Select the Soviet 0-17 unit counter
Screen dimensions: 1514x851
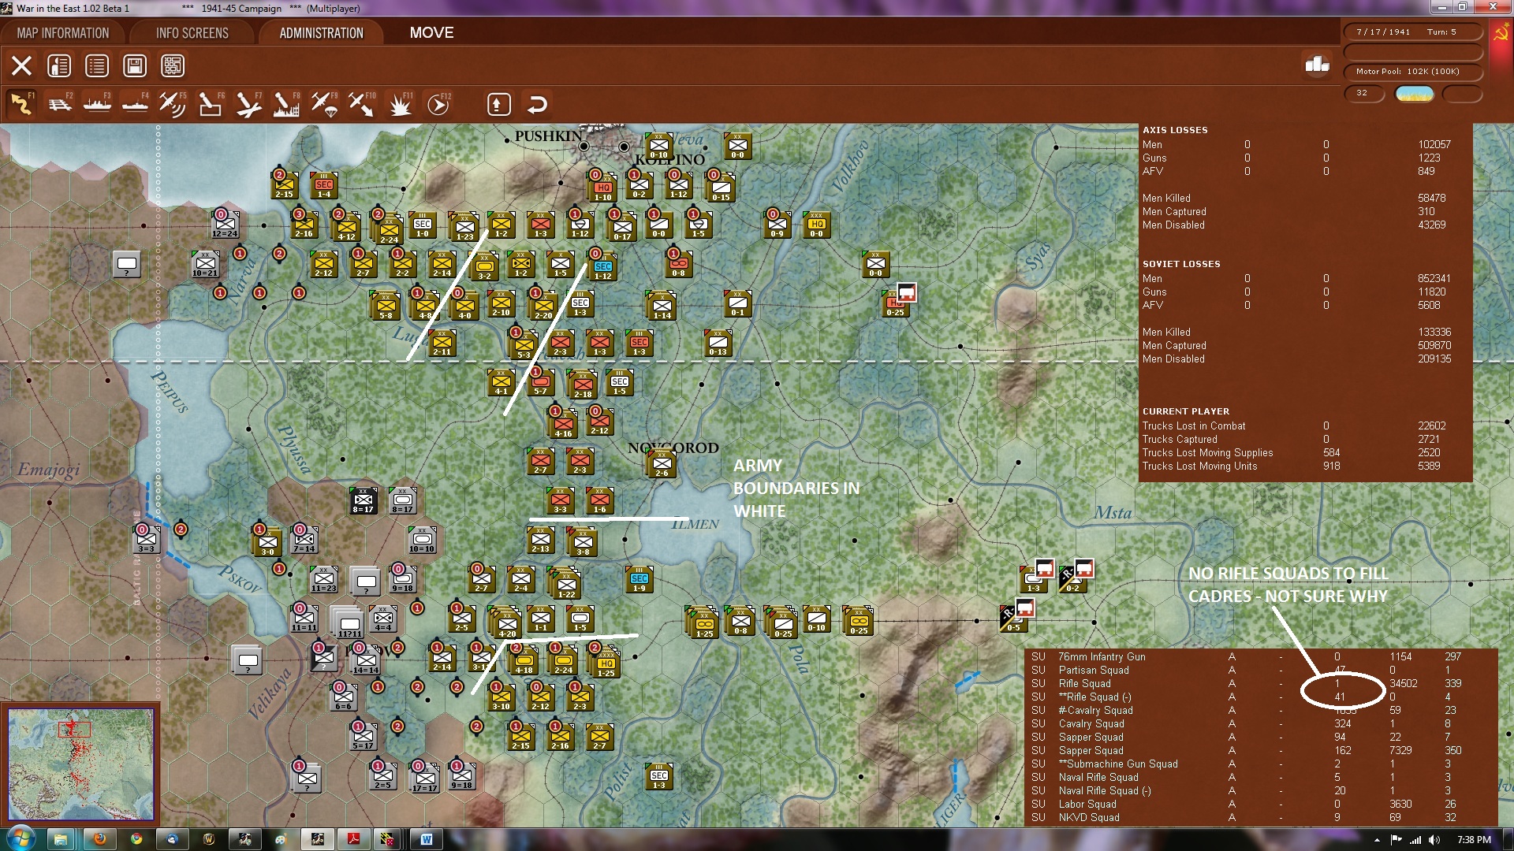coord(621,226)
